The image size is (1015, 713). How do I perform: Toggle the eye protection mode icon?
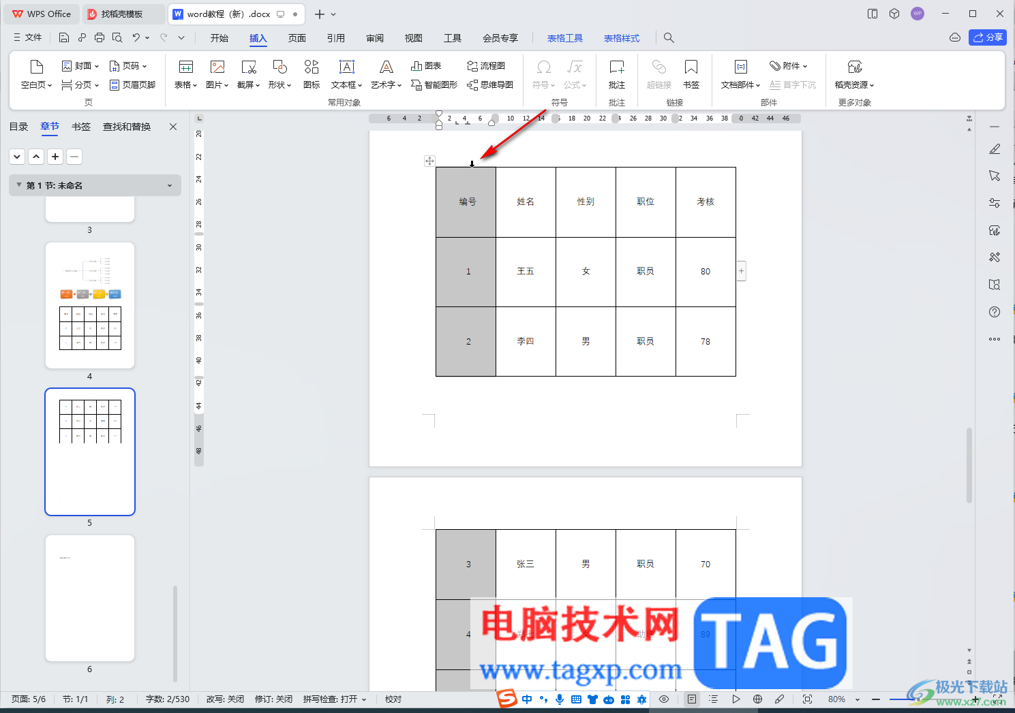tap(664, 699)
